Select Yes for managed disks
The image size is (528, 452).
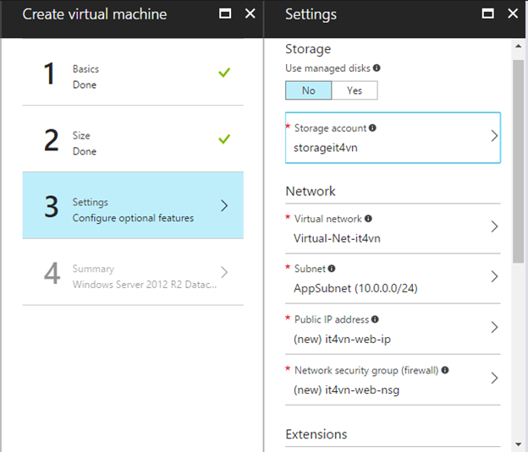click(354, 90)
